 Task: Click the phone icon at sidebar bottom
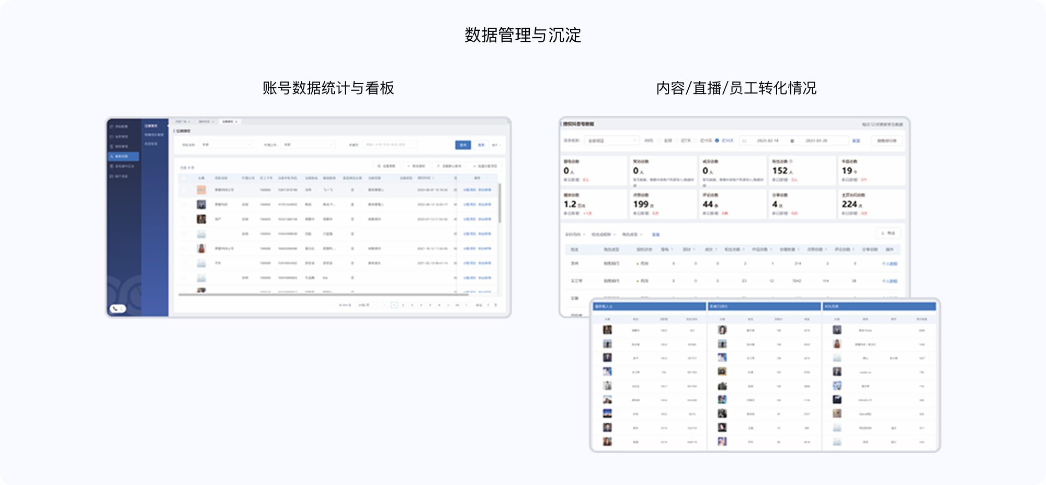pos(115,309)
